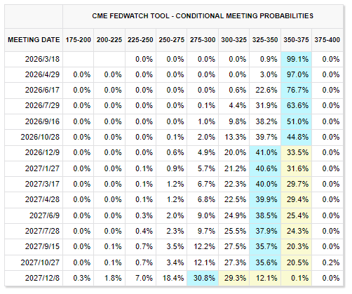The width and height of the screenshot is (352, 294).
Task: Click the 33.5% yellow cell
Action: tap(296, 153)
